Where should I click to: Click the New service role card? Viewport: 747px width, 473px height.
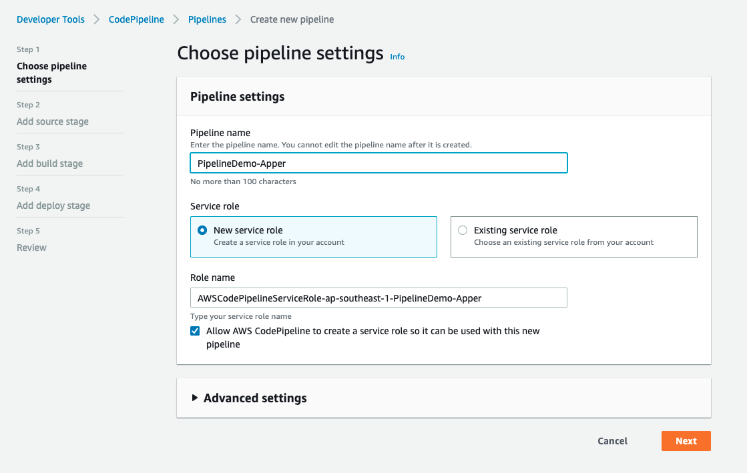(314, 237)
